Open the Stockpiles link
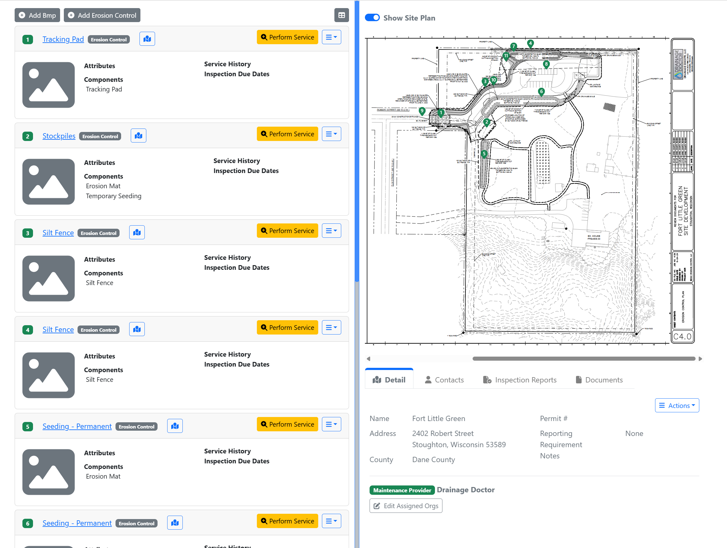Image resolution: width=727 pixels, height=548 pixels. 59,136
